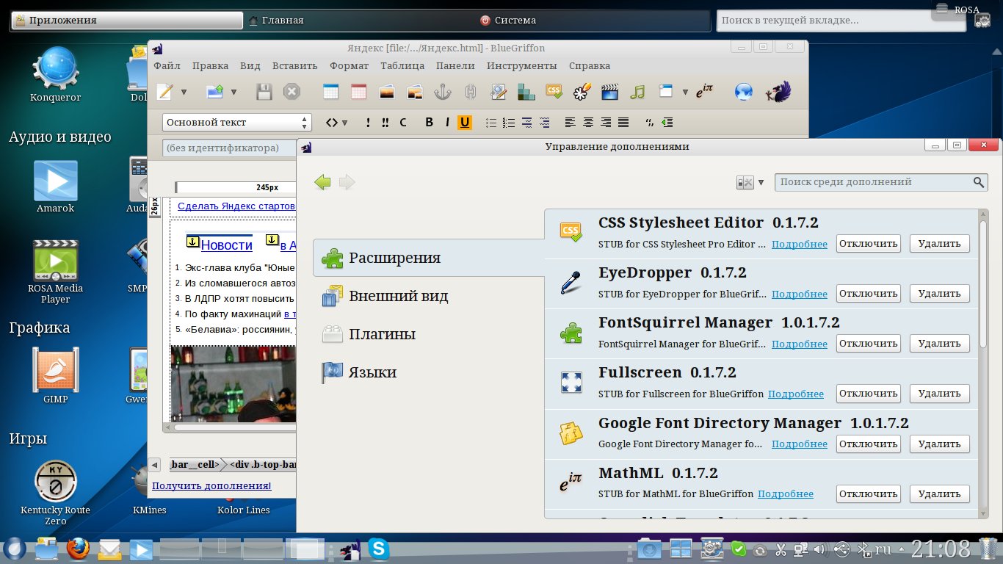Open the CSS stylesheet editor toolbar icon
The height and width of the screenshot is (564, 1003).
click(x=554, y=92)
